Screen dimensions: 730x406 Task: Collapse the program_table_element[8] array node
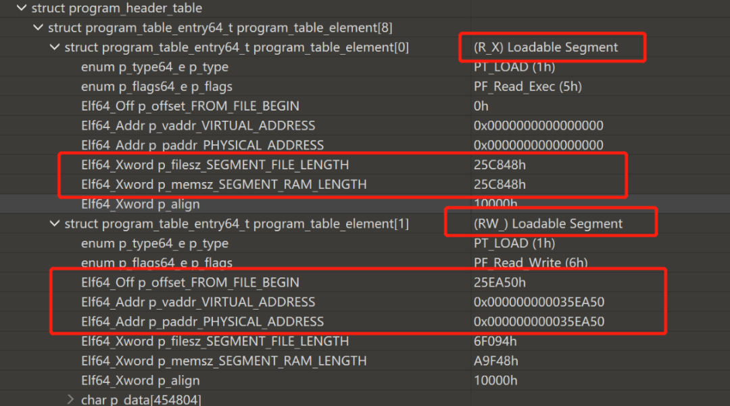tap(37, 28)
